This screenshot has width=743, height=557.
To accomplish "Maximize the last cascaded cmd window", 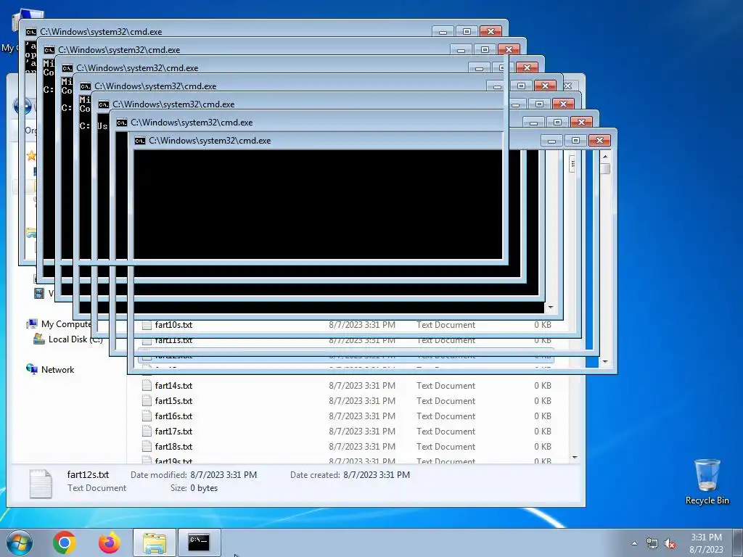I will click(575, 140).
